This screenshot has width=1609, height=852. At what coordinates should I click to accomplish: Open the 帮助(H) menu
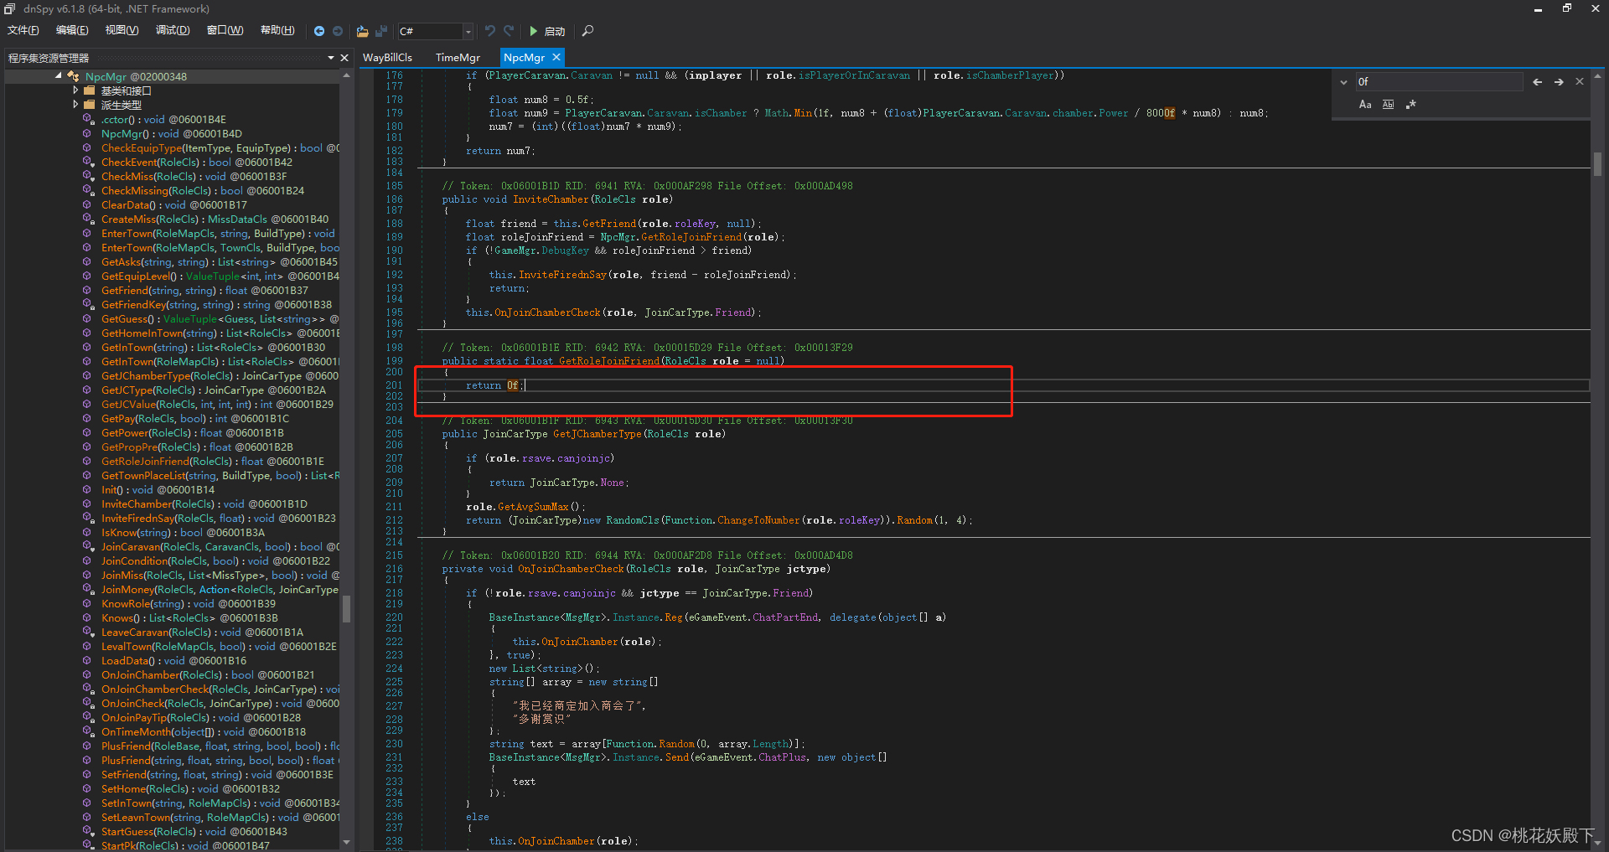(x=277, y=31)
